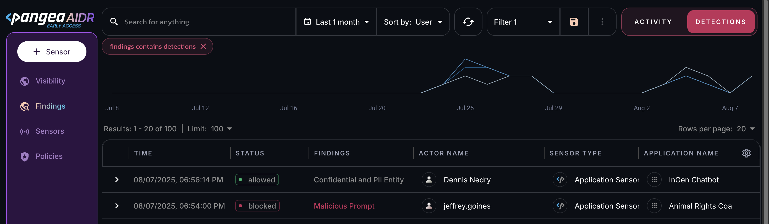Click the Jul 25 peak on the chart
769x224 pixels.
click(465, 59)
